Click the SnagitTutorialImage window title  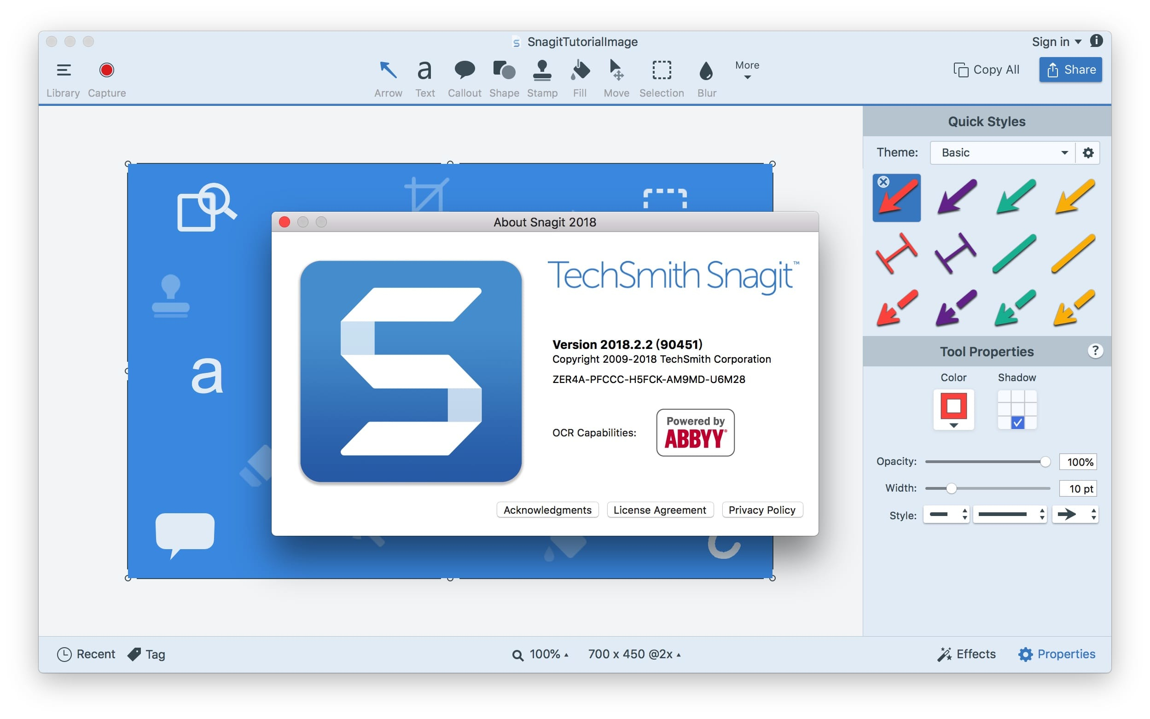tap(582, 42)
